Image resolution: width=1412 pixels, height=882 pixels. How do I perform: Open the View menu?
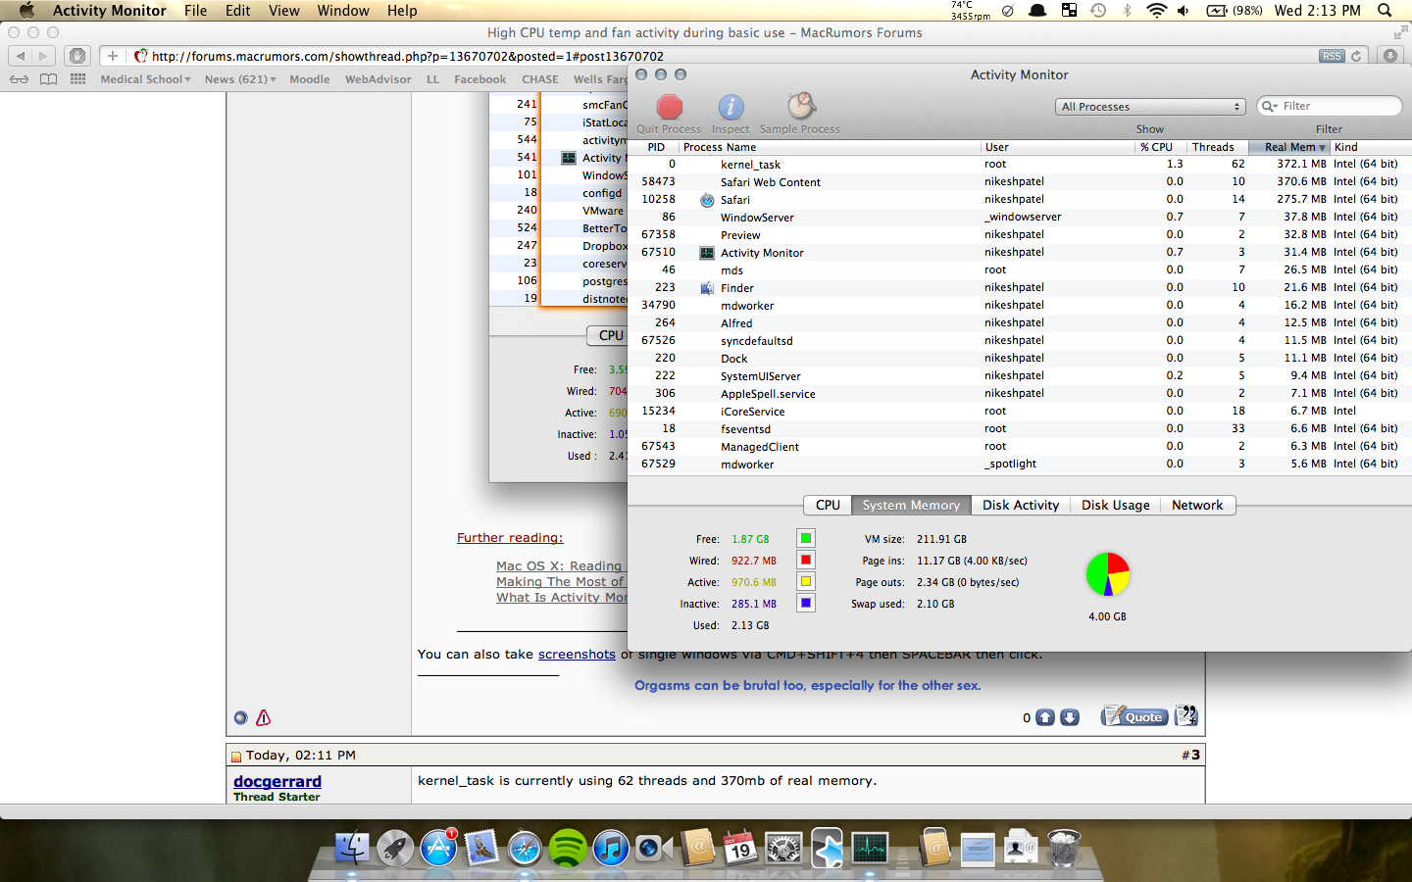pos(283,11)
